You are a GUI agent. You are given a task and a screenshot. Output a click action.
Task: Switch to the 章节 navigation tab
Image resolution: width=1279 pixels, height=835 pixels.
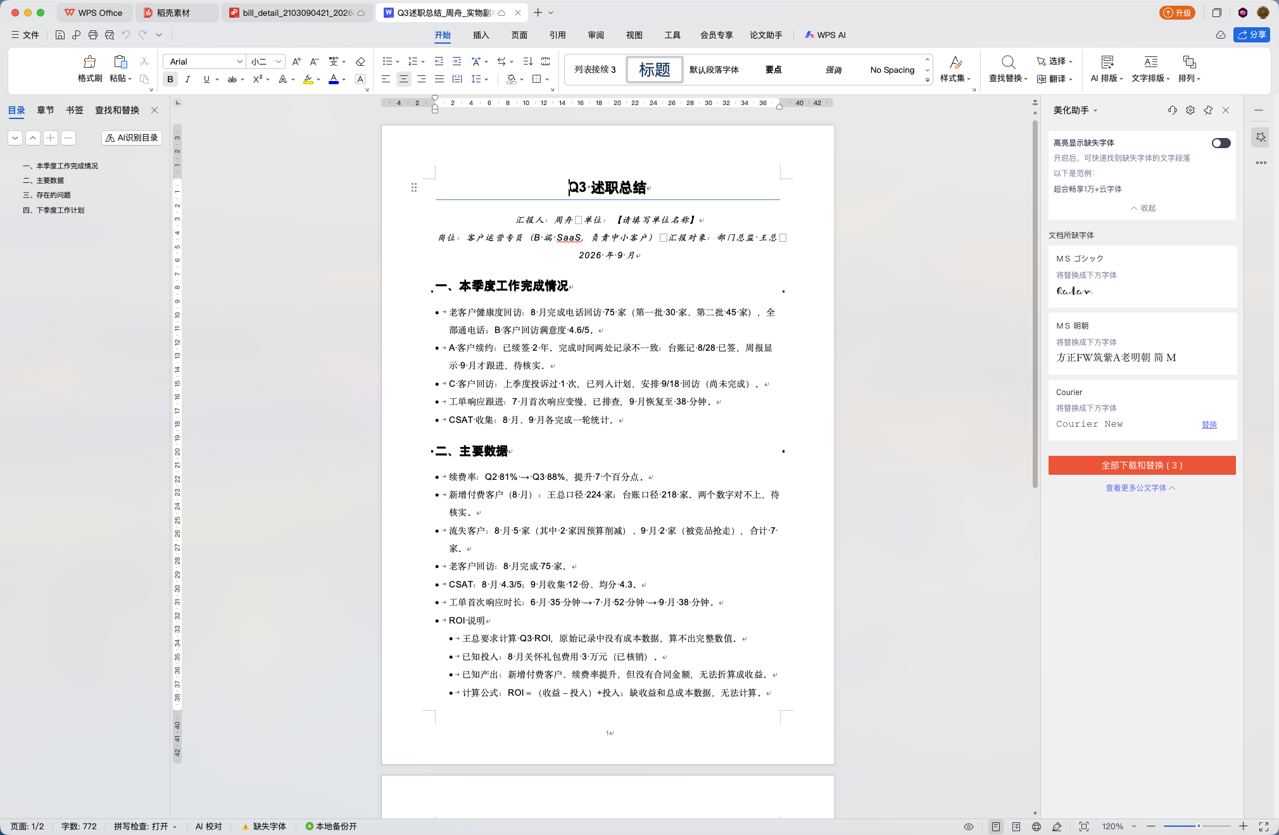pyautogui.click(x=45, y=110)
